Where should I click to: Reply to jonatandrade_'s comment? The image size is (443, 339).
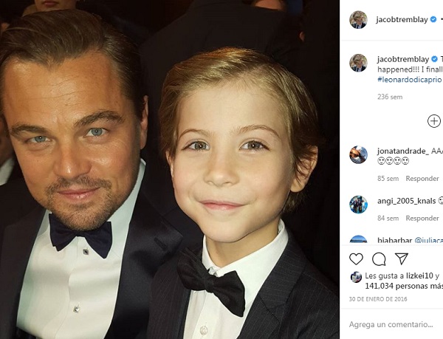point(422,178)
